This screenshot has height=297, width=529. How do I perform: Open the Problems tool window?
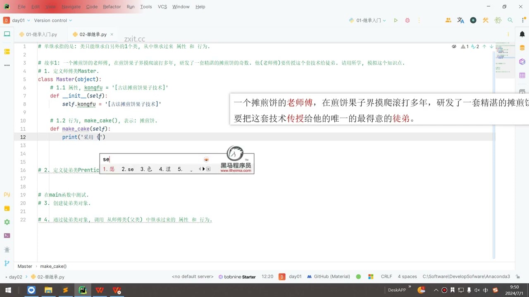click(7, 249)
